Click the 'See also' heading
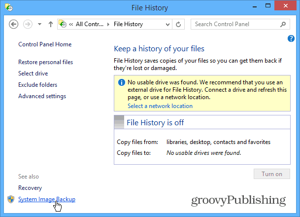 pos(29,177)
